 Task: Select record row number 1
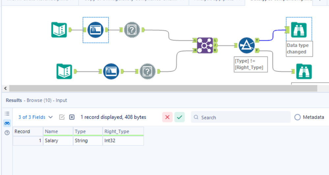click(28, 141)
